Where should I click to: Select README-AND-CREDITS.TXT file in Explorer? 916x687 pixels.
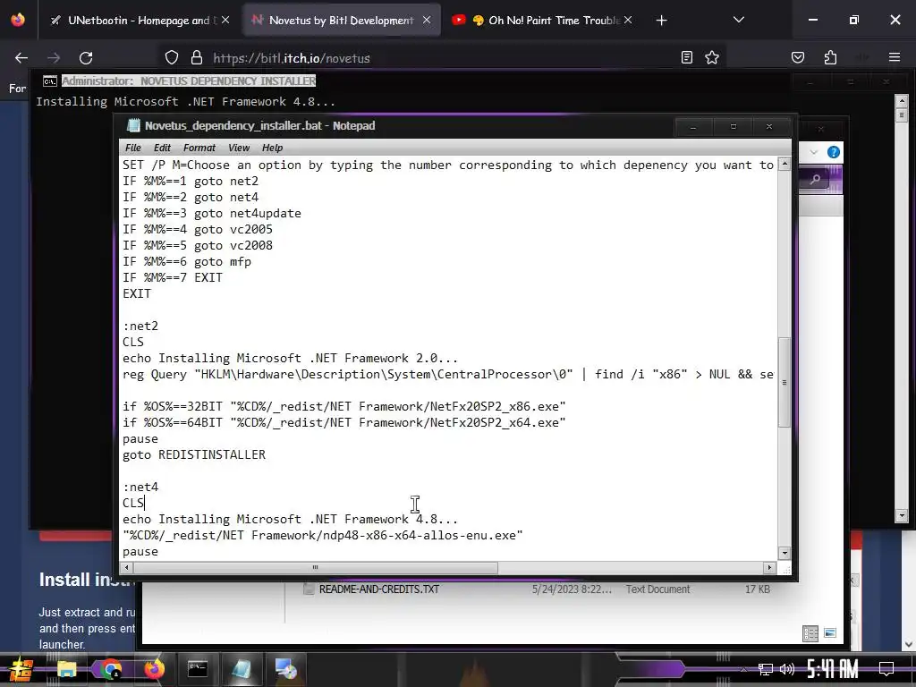pyautogui.click(x=378, y=589)
